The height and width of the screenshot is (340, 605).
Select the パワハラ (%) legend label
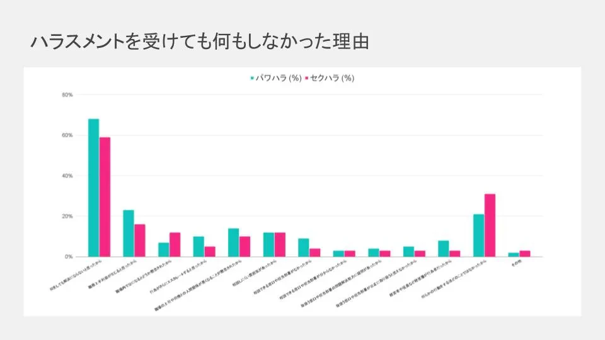(279, 78)
